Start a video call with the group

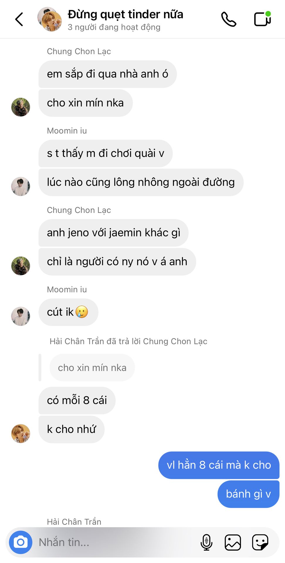click(x=262, y=19)
